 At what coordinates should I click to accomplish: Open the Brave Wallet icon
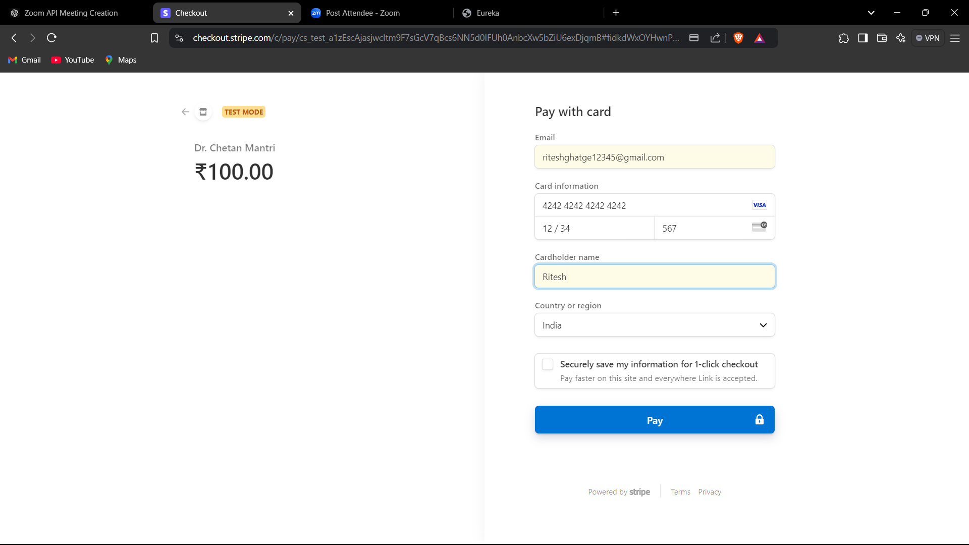point(882,38)
